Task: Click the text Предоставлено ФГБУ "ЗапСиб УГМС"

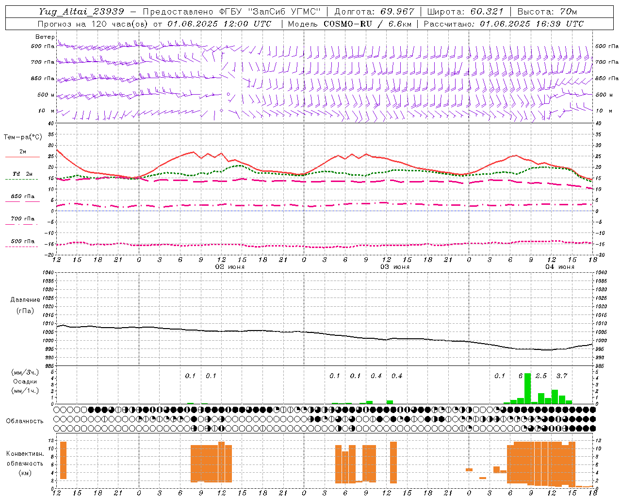Action: point(232,11)
